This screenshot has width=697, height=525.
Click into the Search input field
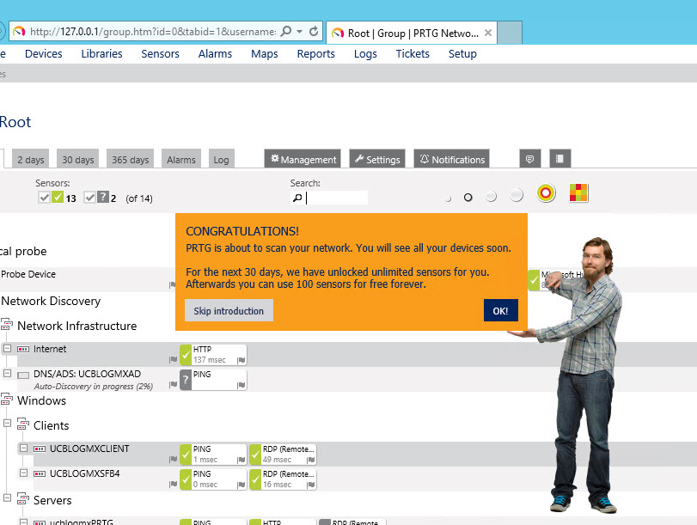click(x=337, y=198)
